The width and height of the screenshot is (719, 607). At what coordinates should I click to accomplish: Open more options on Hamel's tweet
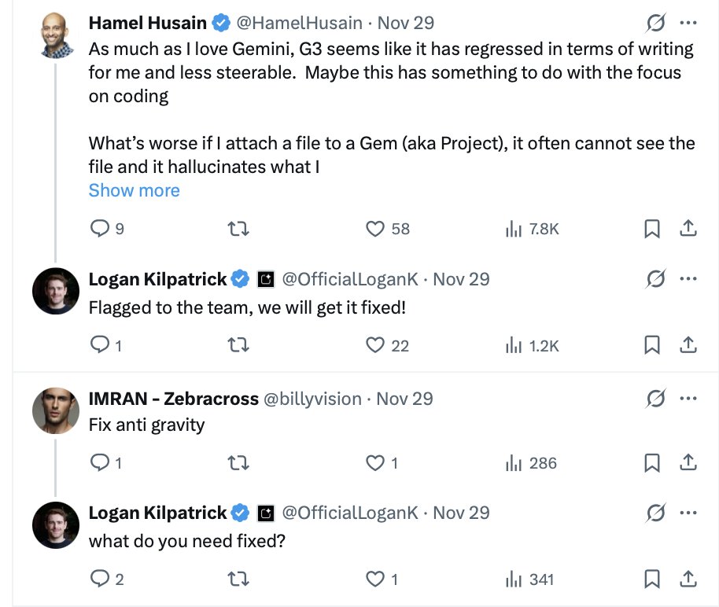pos(688,24)
